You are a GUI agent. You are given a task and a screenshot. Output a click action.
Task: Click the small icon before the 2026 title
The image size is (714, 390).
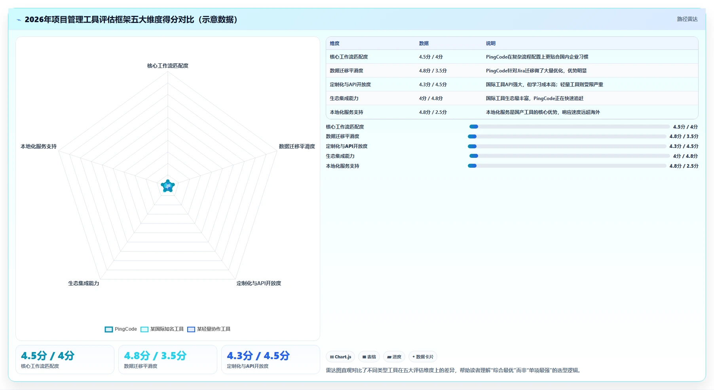pos(19,20)
